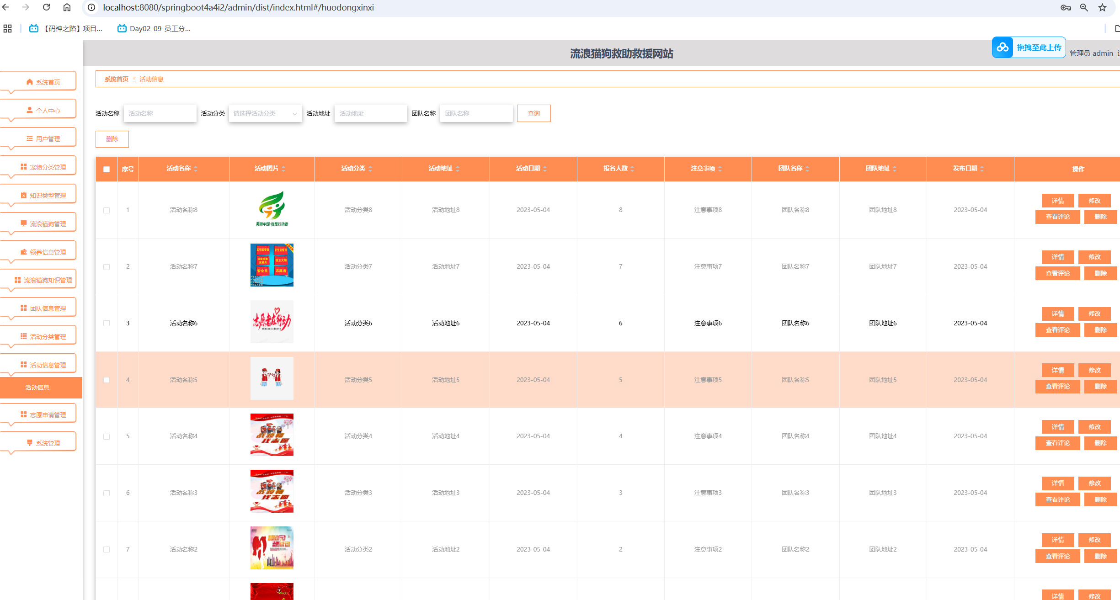Check the row for 活动名称8
Viewport: 1120px width, 600px height.
click(107, 210)
